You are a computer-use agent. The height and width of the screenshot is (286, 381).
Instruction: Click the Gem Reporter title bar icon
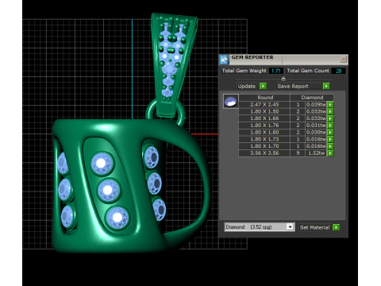tap(224, 60)
